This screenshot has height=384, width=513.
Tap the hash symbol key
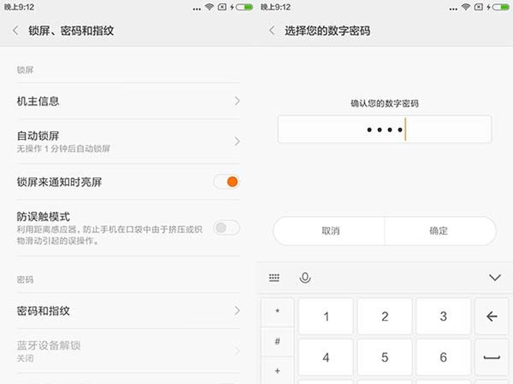(x=277, y=342)
